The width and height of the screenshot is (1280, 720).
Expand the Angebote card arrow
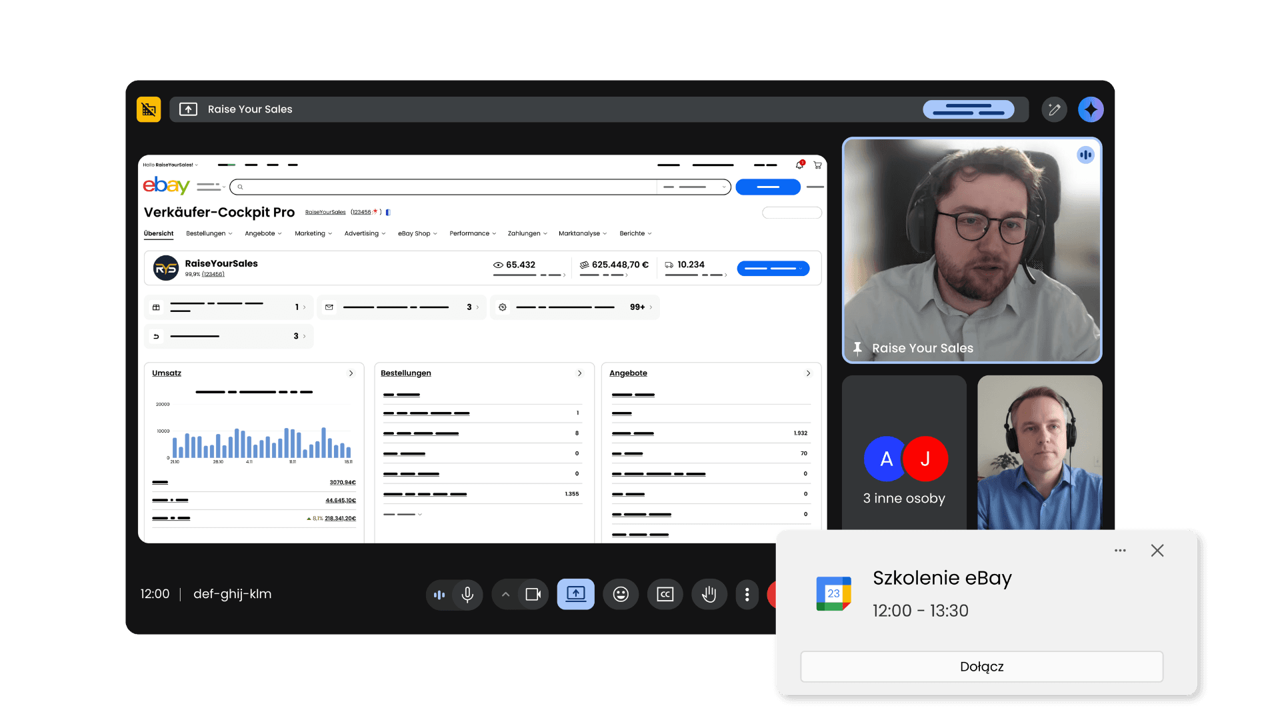(x=809, y=373)
